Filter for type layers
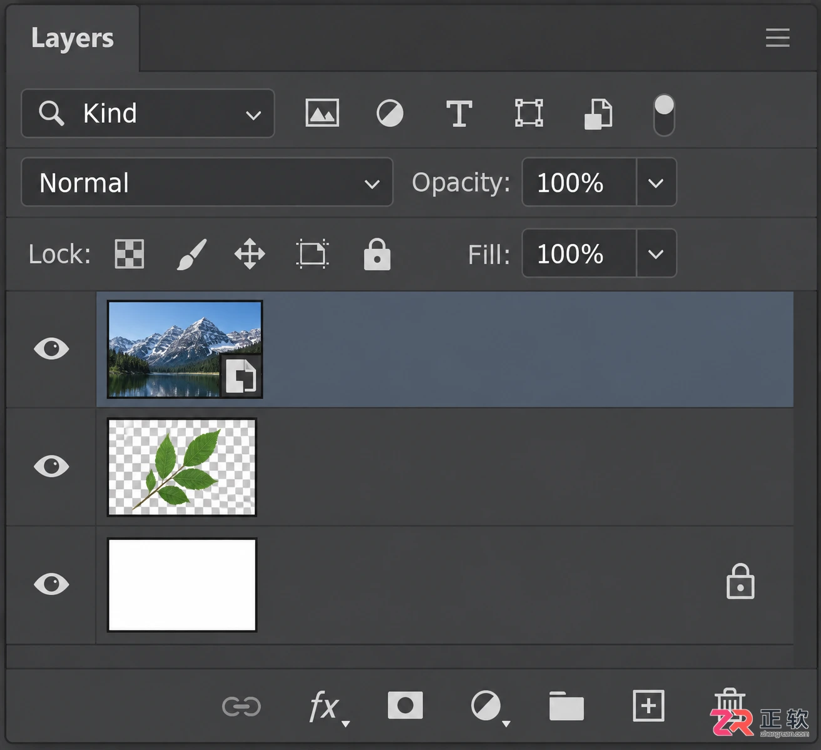Viewport: 821px width, 750px height. pos(459,114)
